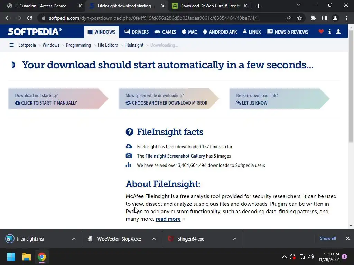
Task: Open the MAC section
Action: click(190, 32)
